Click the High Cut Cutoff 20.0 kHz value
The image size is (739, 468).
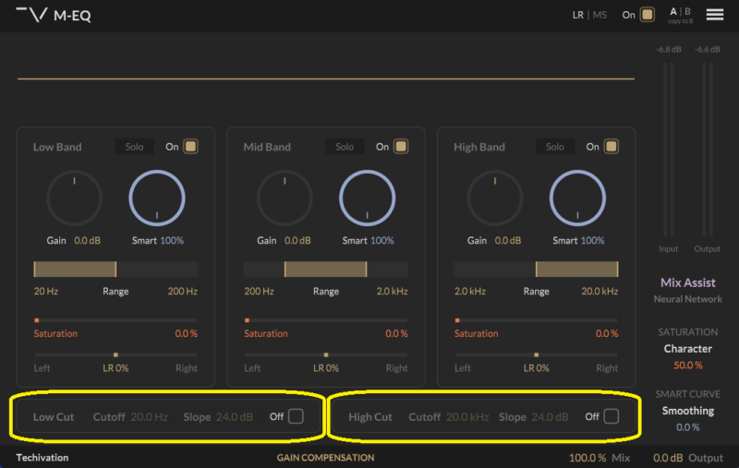click(467, 417)
